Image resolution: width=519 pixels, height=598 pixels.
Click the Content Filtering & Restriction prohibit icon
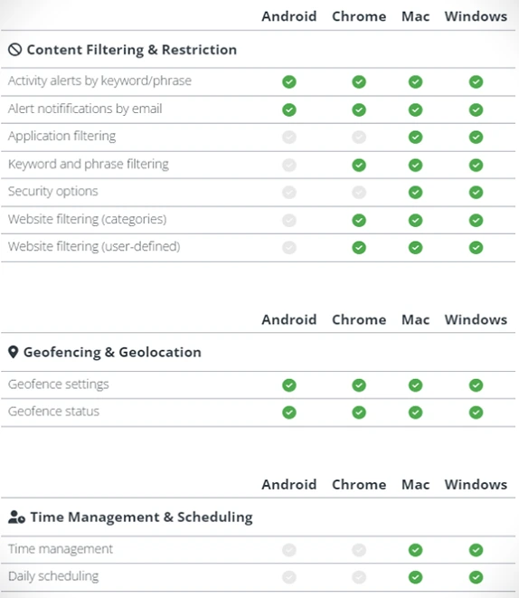[14, 50]
